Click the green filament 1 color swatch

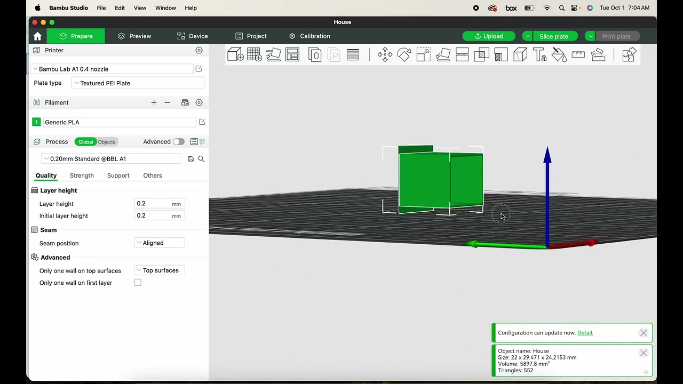click(x=36, y=122)
